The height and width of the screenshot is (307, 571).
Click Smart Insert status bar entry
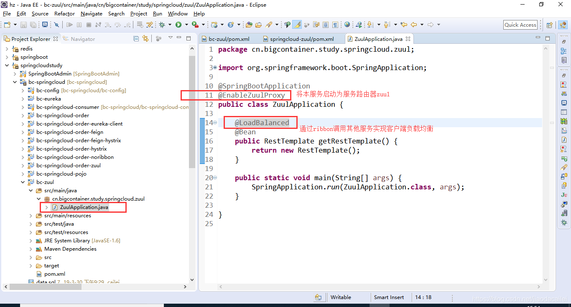(389, 297)
